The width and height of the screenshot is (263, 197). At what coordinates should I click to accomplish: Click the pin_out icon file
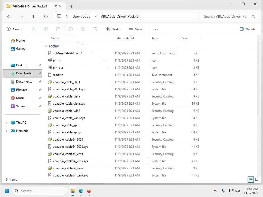58,68
